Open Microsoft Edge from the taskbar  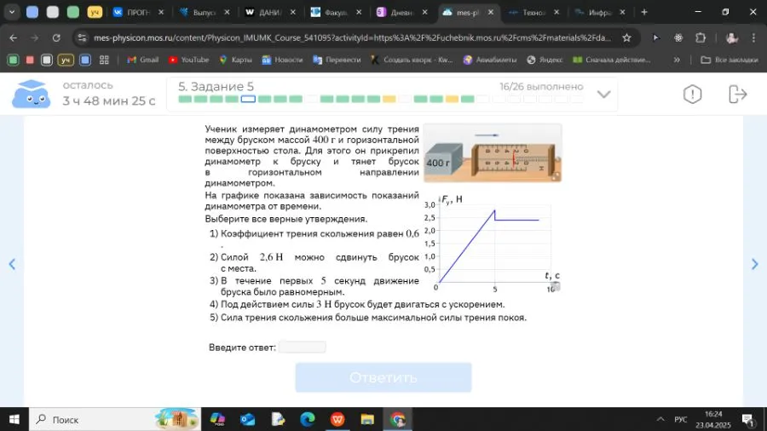click(307, 419)
